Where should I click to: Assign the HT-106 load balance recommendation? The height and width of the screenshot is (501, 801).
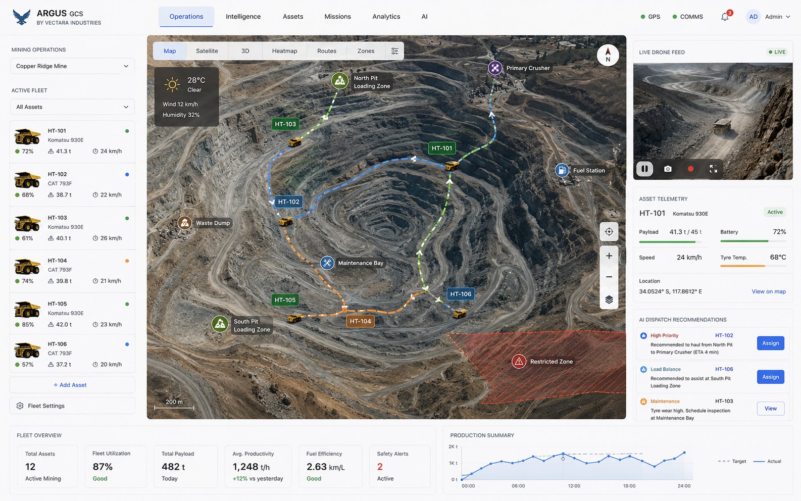click(x=770, y=377)
